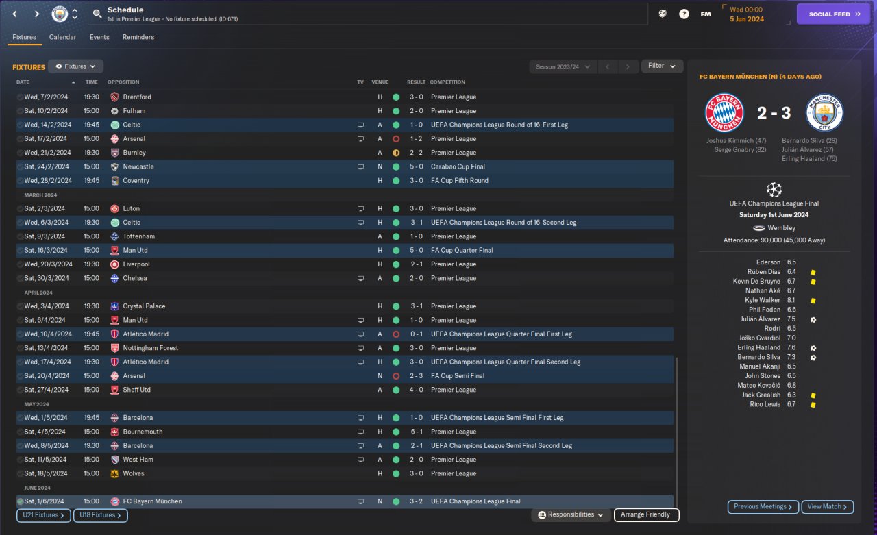Go to the next season with the right arrow
Screen dimensions: 877x535
pyautogui.click(x=627, y=66)
